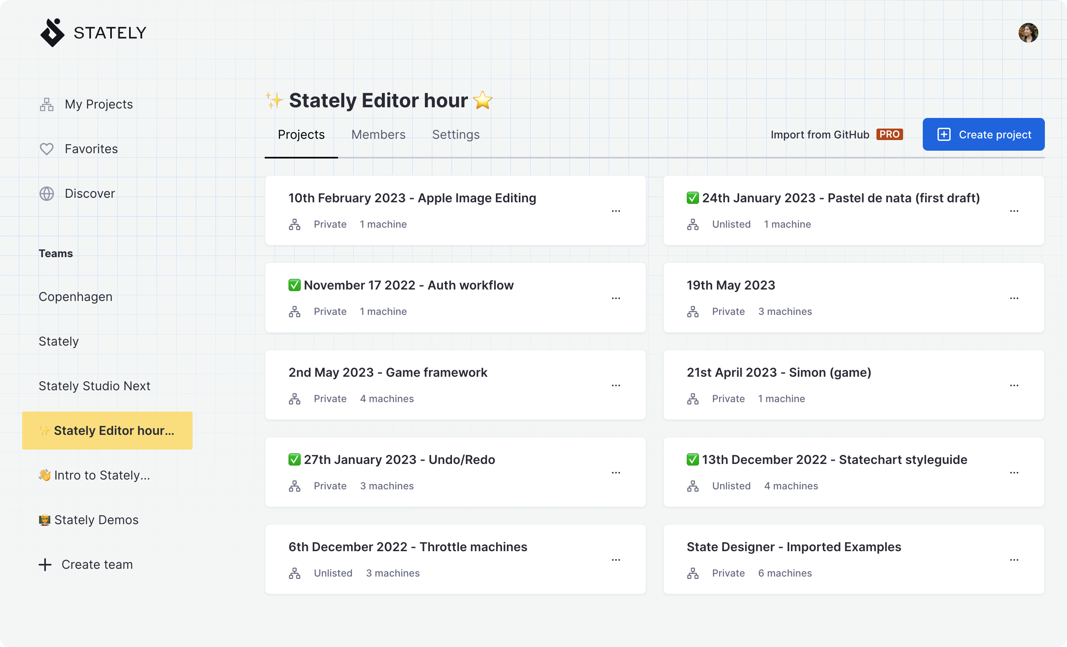Click the user avatar in top right
The height and width of the screenshot is (647, 1067).
tap(1028, 32)
